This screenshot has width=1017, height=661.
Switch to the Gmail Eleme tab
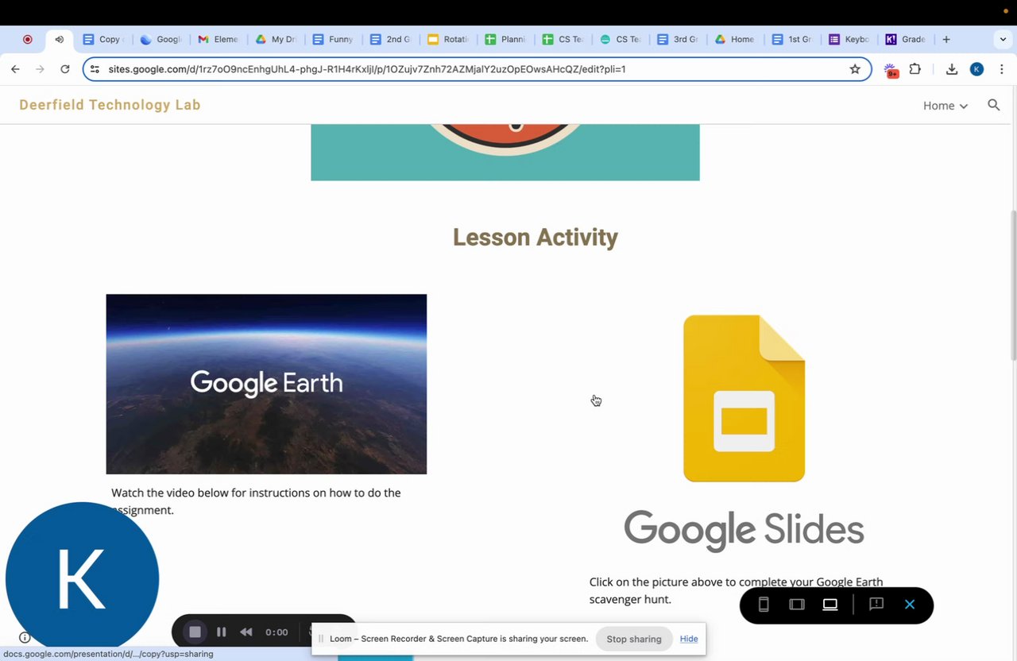click(x=218, y=39)
